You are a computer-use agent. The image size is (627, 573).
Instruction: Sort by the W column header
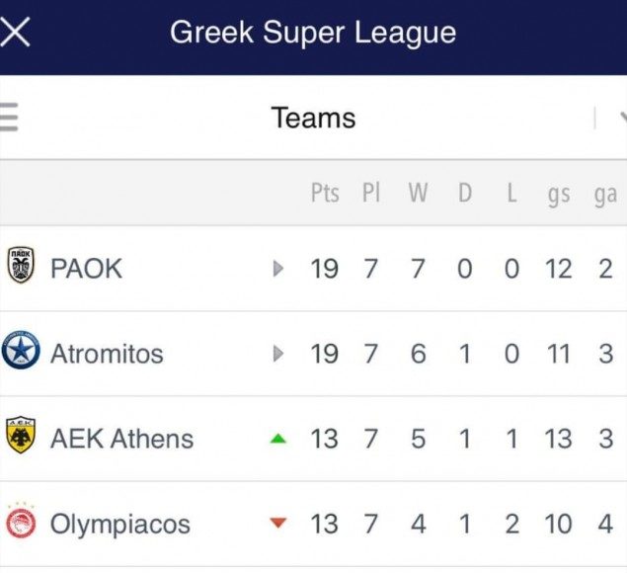pyautogui.click(x=418, y=193)
